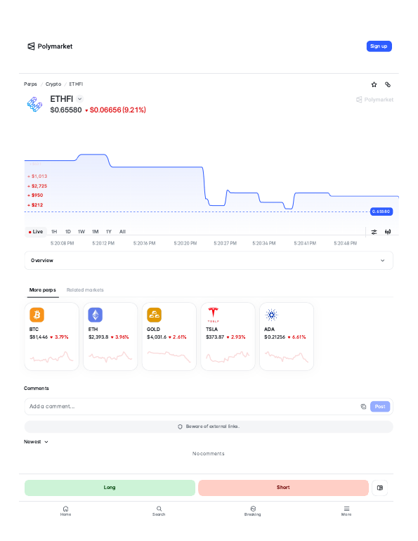Open the order book panel icon
418x541 pixels.
point(380,488)
